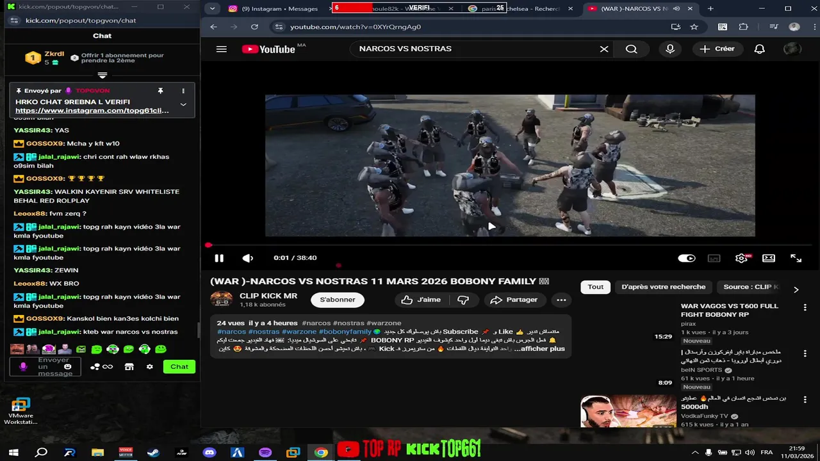Mute audio icon on the WAR-NARCOS tab
This screenshot has width=820, height=461.
[x=676, y=8]
